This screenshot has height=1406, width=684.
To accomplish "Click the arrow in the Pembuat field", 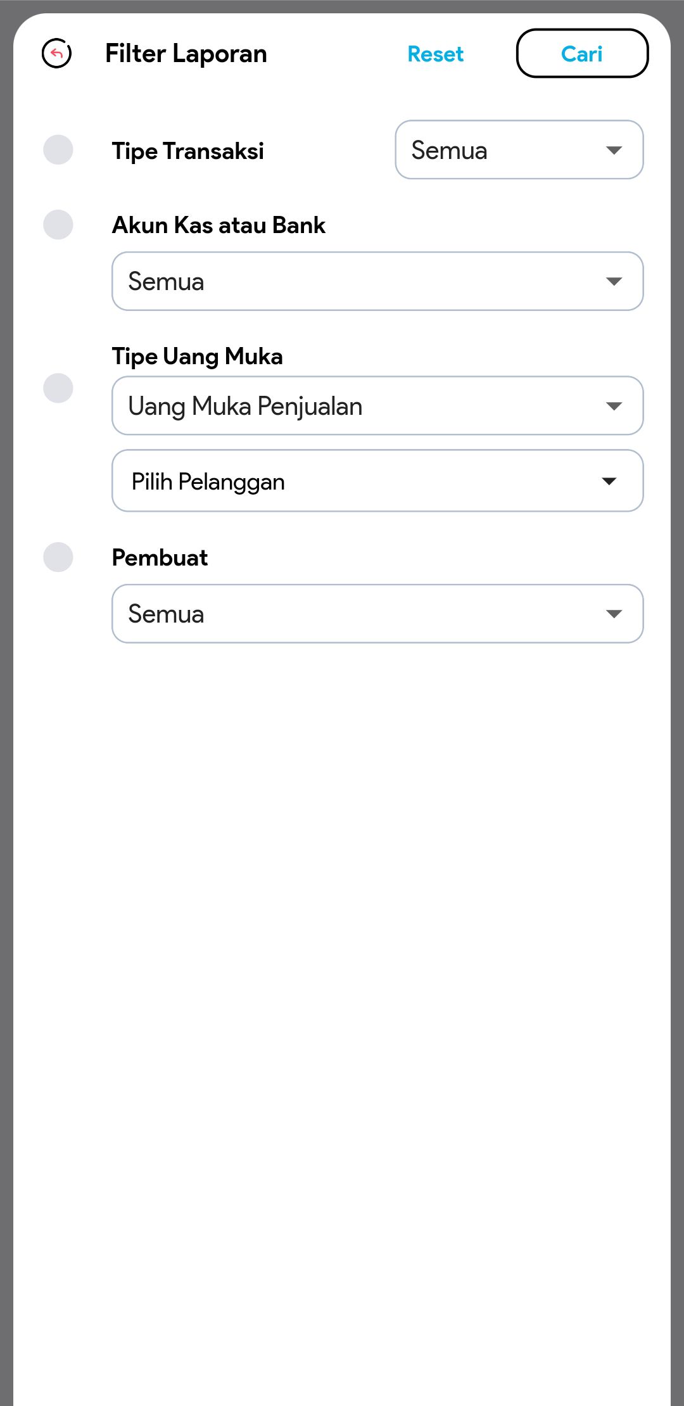I will pos(614,614).
